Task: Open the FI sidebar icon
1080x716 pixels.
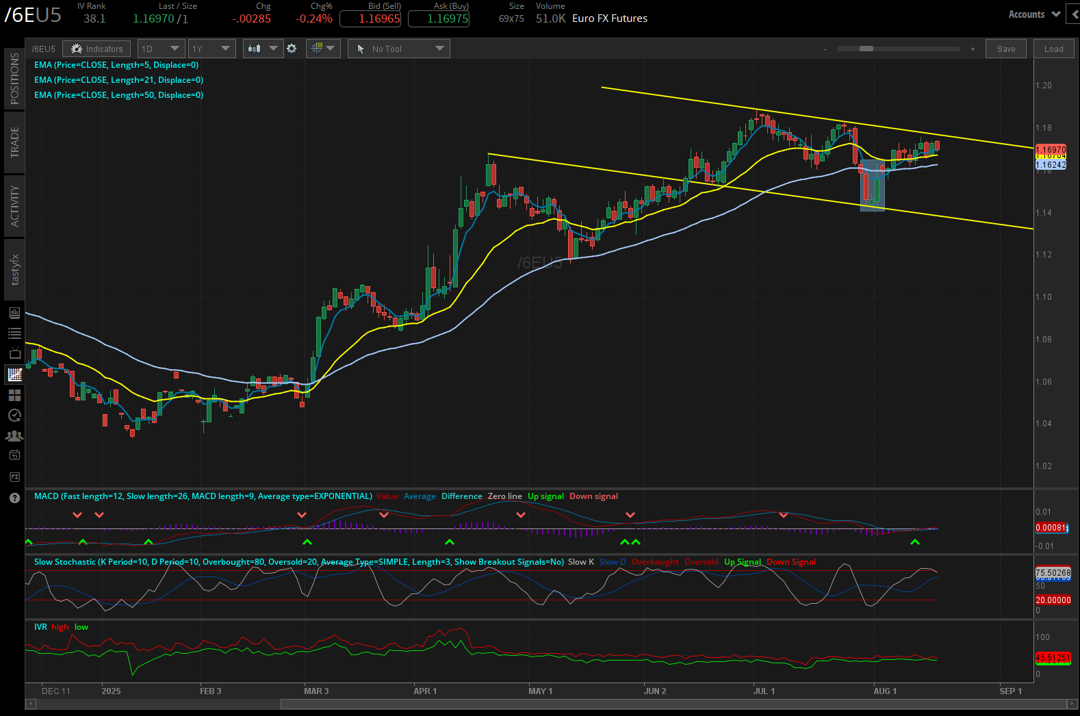Action: tap(14, 477)
